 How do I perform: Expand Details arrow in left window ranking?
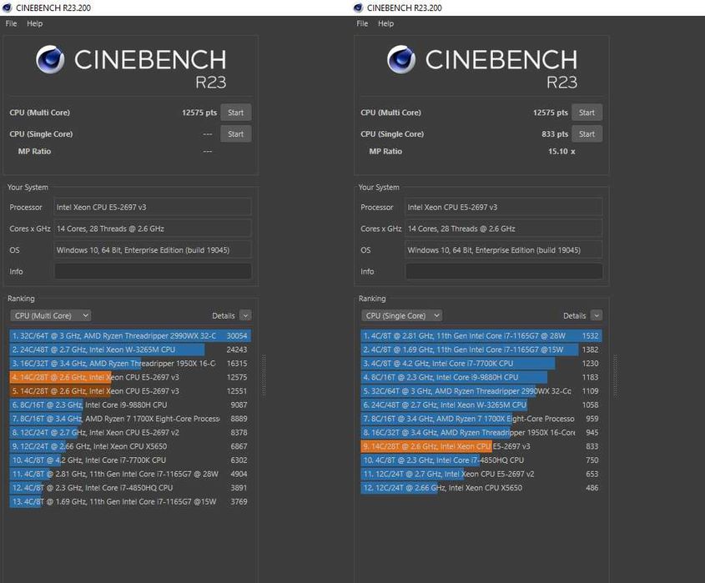point(245,315)
